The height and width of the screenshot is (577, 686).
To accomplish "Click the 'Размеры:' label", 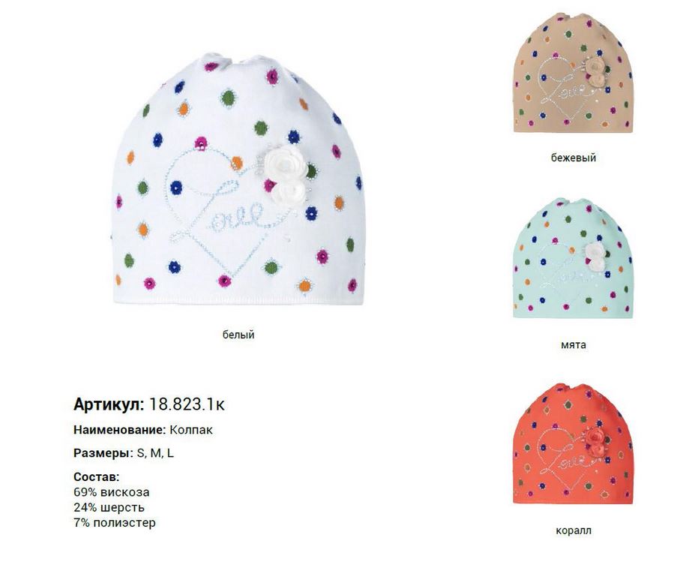I will (103, 453).
